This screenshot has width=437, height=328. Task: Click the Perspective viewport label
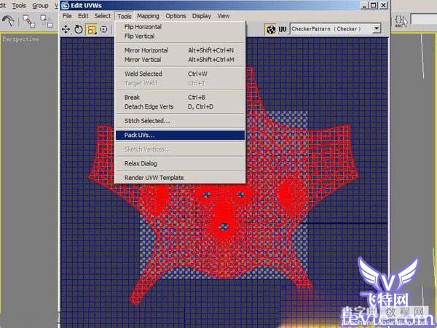20,39
